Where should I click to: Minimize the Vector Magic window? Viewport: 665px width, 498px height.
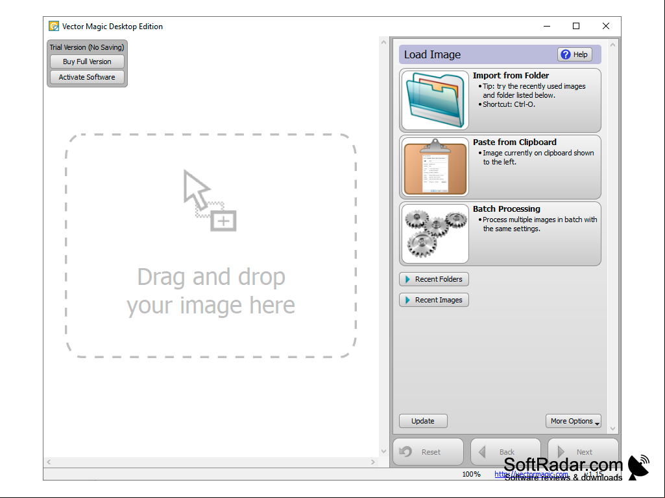547,27
